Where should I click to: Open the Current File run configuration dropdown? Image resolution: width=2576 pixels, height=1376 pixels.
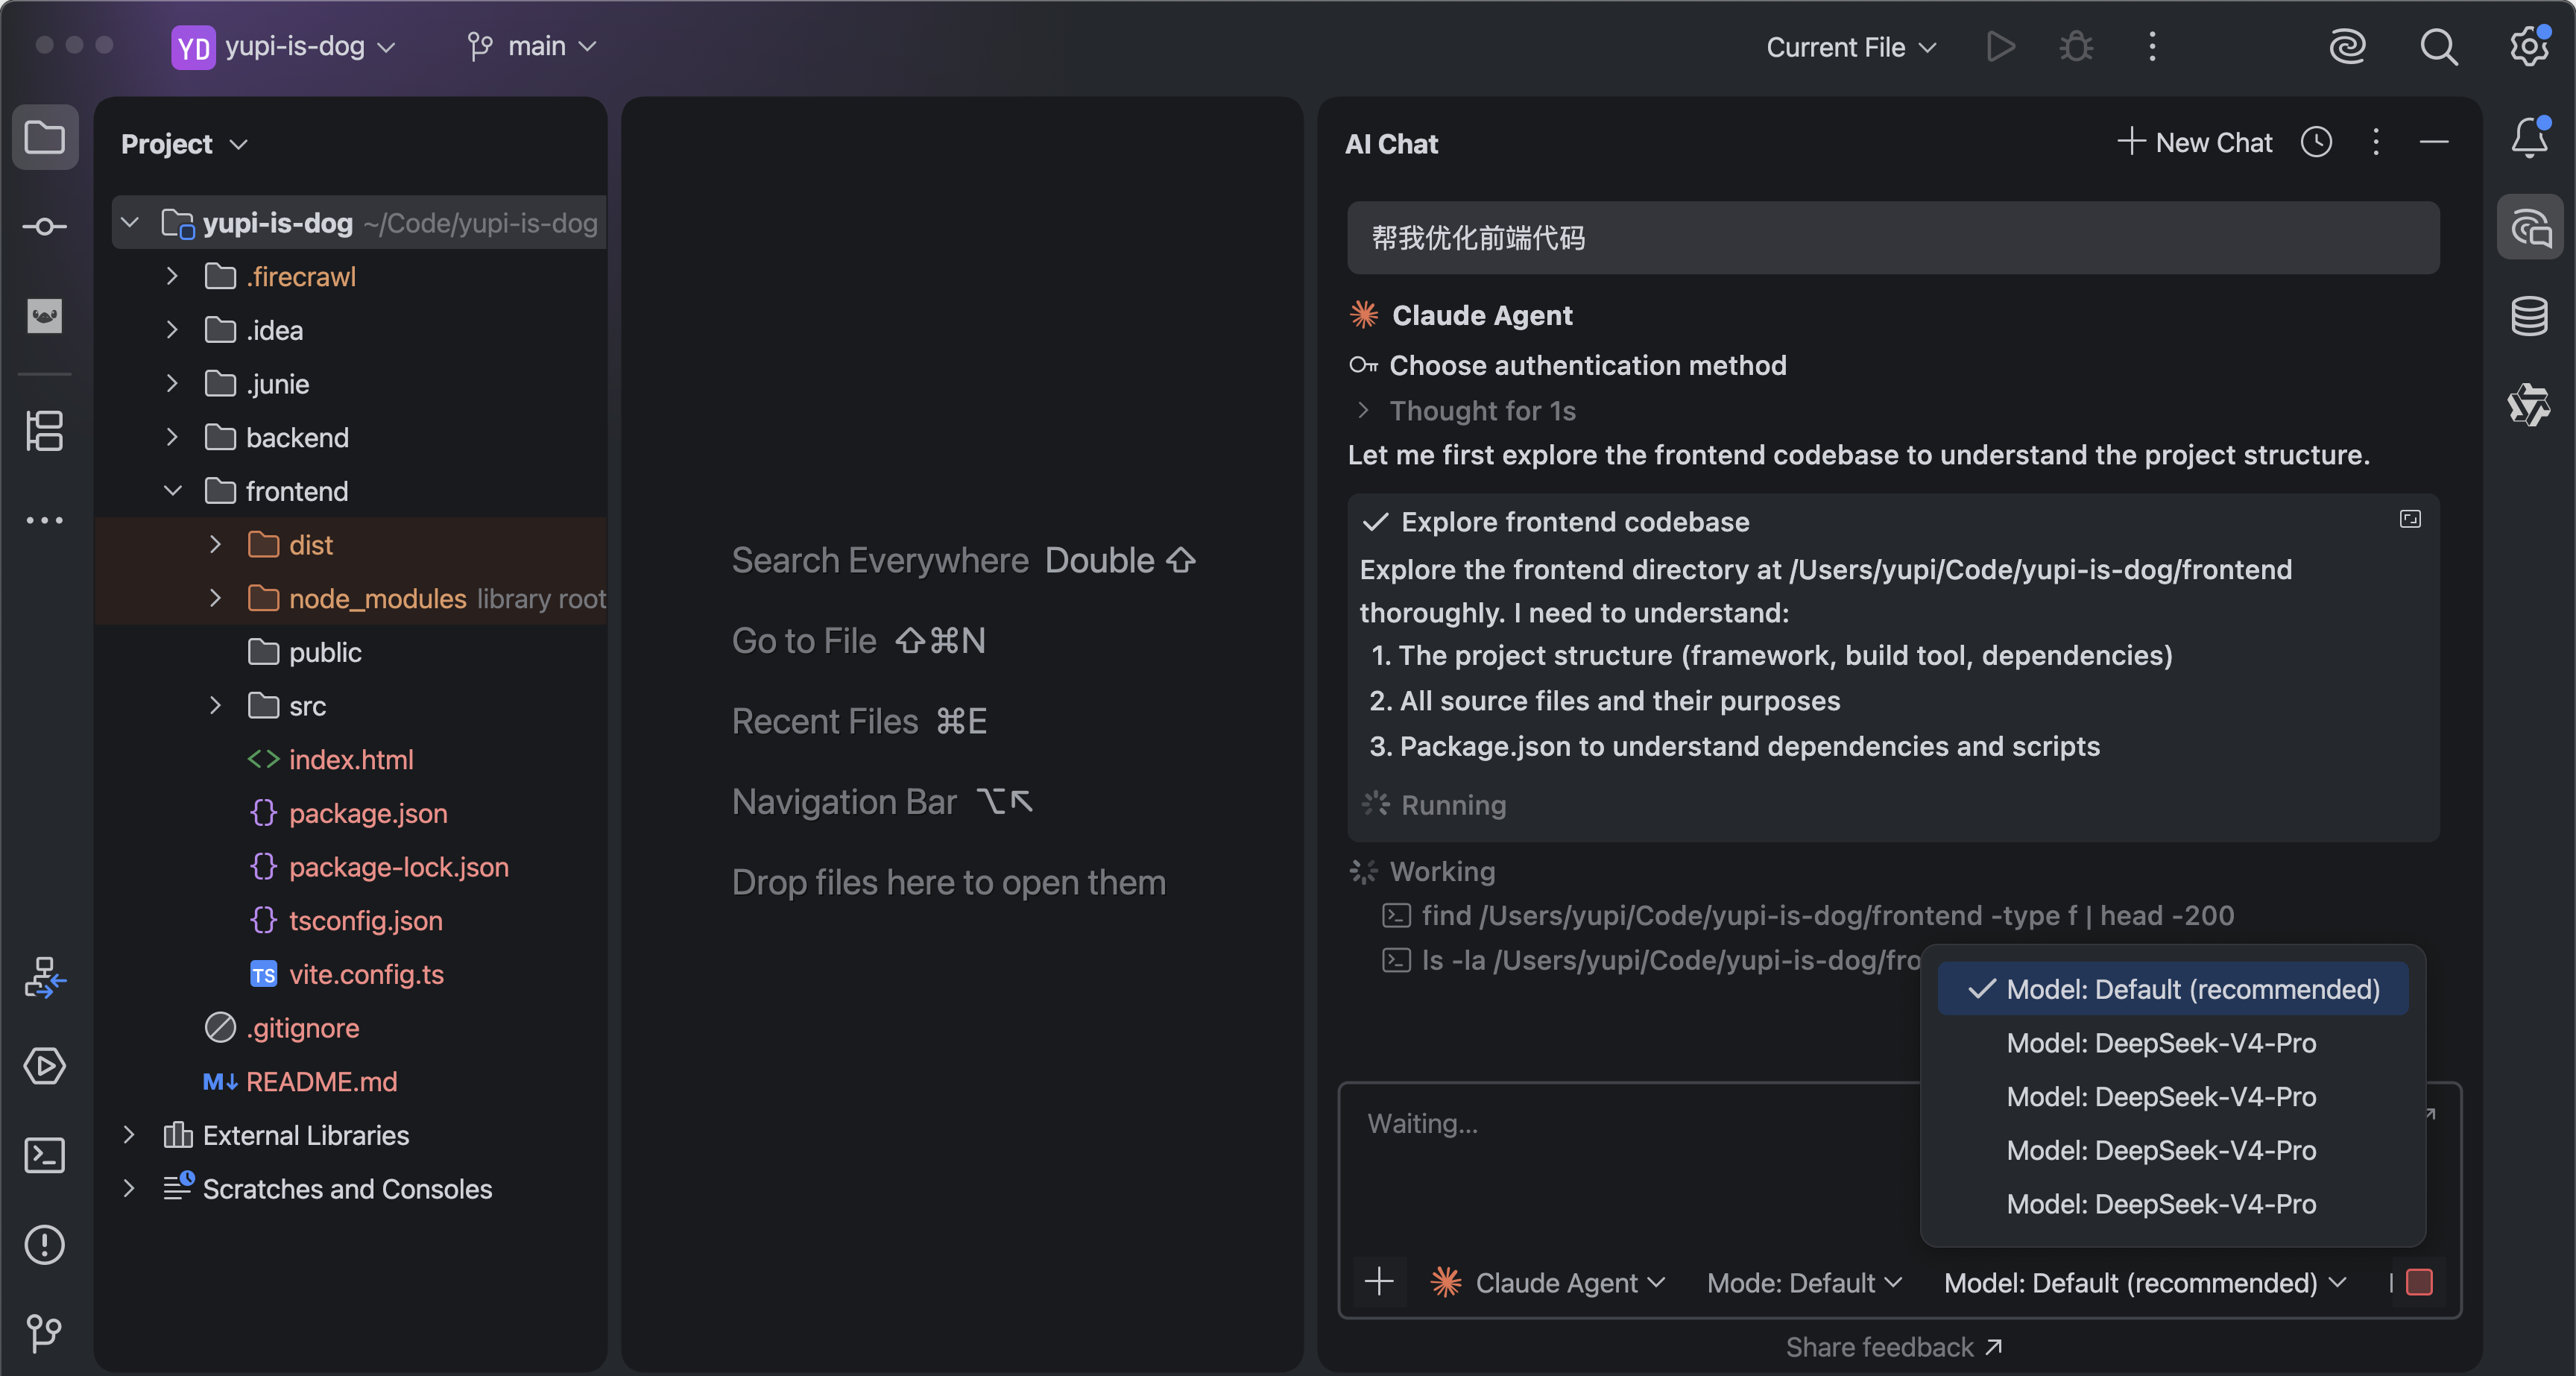tap(1851, 47)
